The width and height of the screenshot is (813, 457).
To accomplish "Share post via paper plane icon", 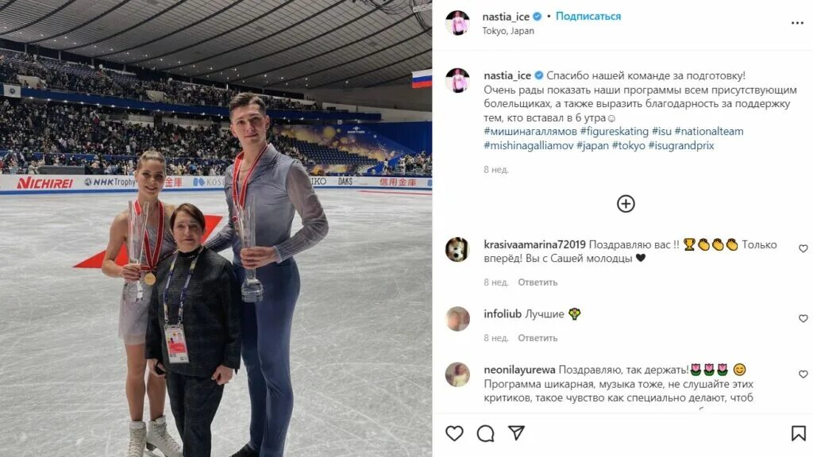I will [516, 432].
